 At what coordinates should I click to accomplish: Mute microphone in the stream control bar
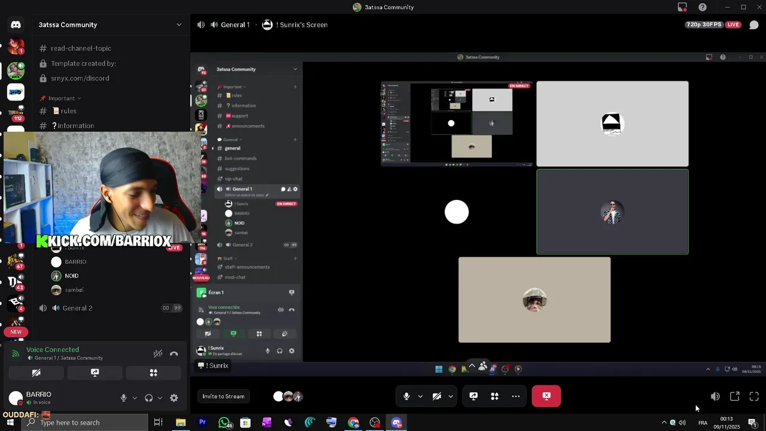(x=406, y=396)
